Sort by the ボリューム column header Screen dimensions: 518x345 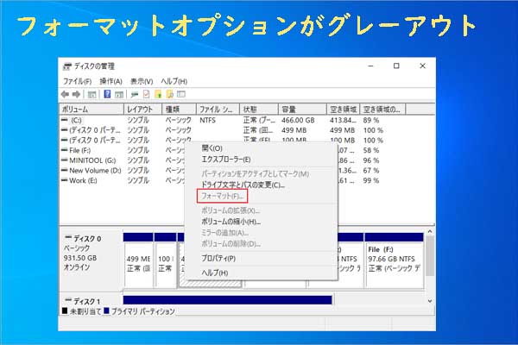click(92, 110)
